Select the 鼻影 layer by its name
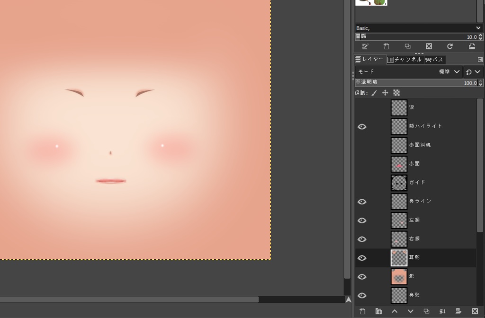Viewport: 485px width, 318px height. coord(414,295)
